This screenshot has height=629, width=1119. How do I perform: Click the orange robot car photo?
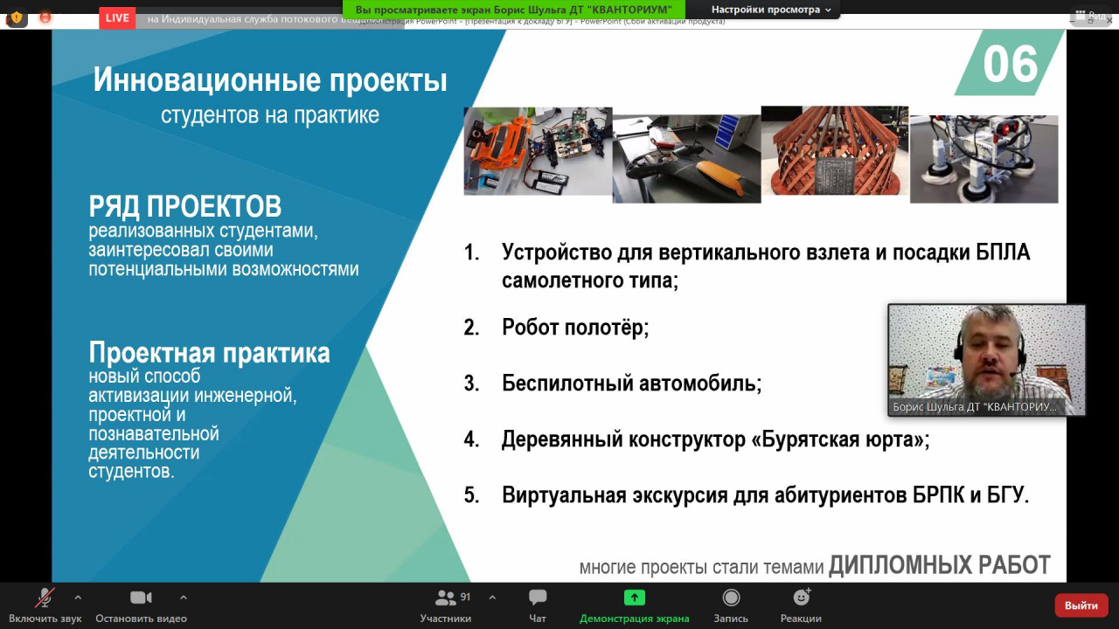click(537, 151)
